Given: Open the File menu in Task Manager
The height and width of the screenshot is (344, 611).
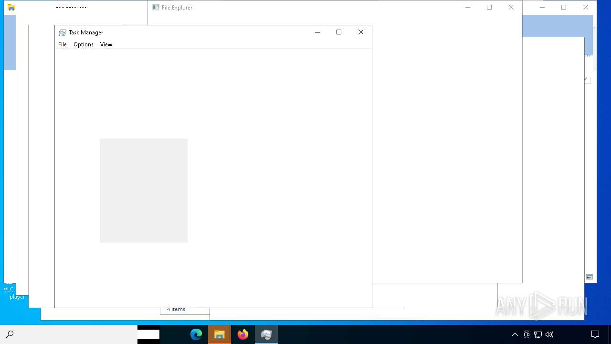Looking at the screenshot, I should point(63,44).
